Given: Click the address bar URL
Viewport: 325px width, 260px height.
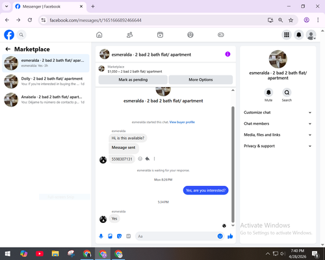Looking at the screenshot, I should (x=96, y=20).
